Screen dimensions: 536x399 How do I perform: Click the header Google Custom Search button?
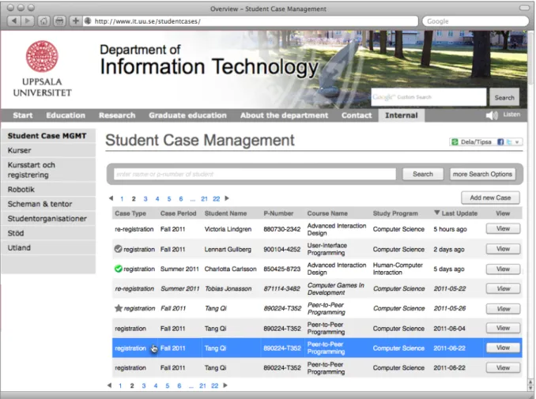pos(504,97)
